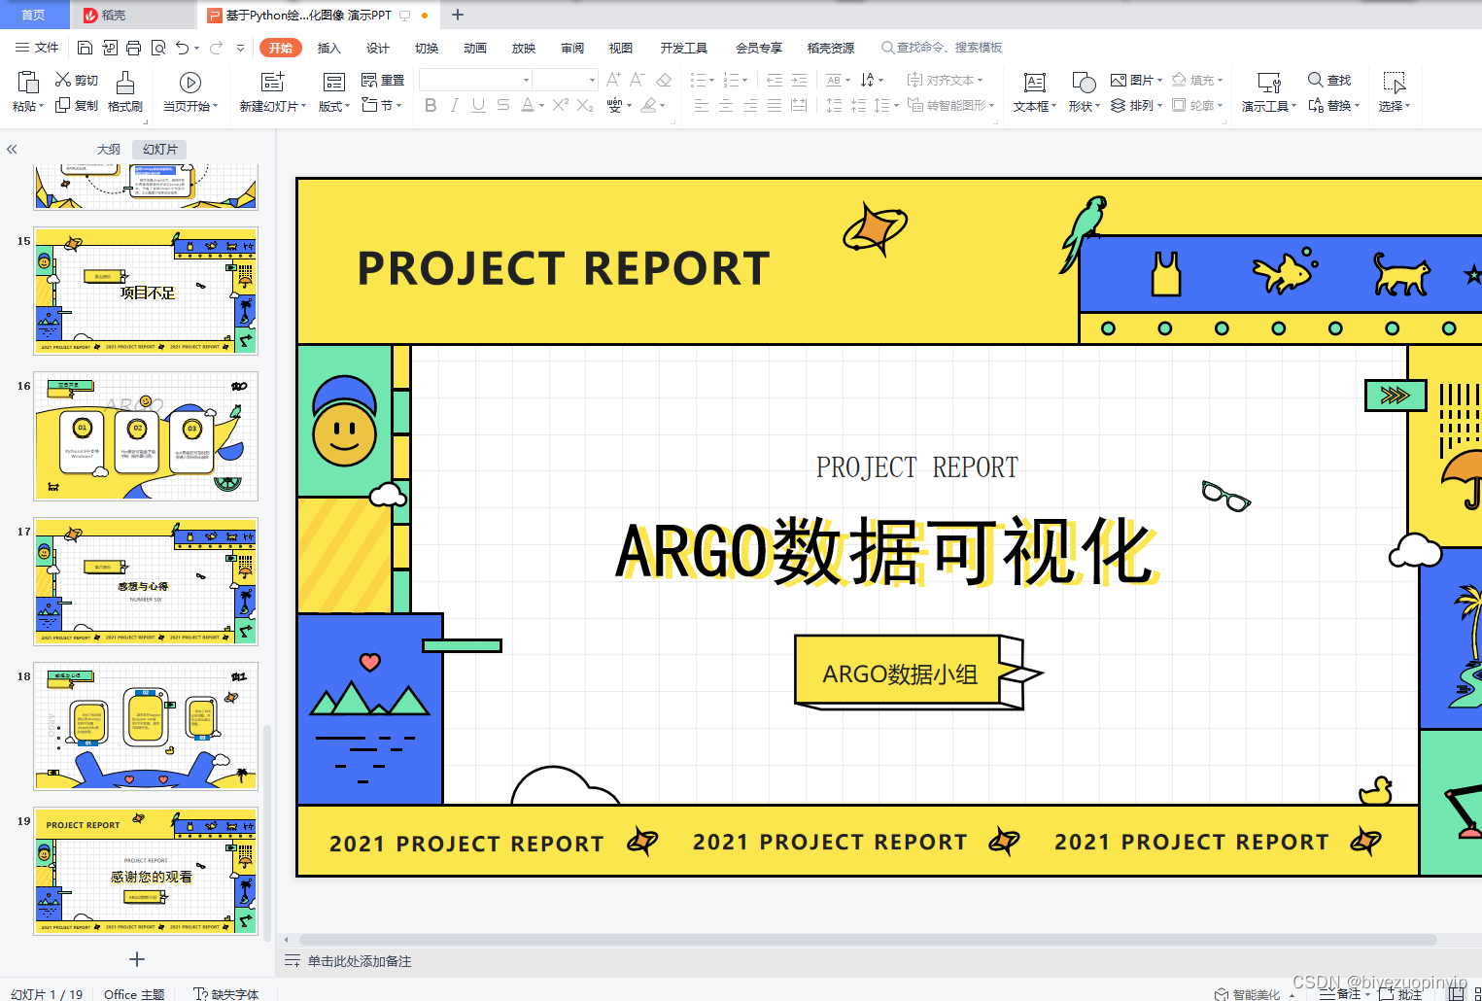Open the font size dropdown
The image size is (1482, 1001).
pyautogui.click(x=592, y=80)
